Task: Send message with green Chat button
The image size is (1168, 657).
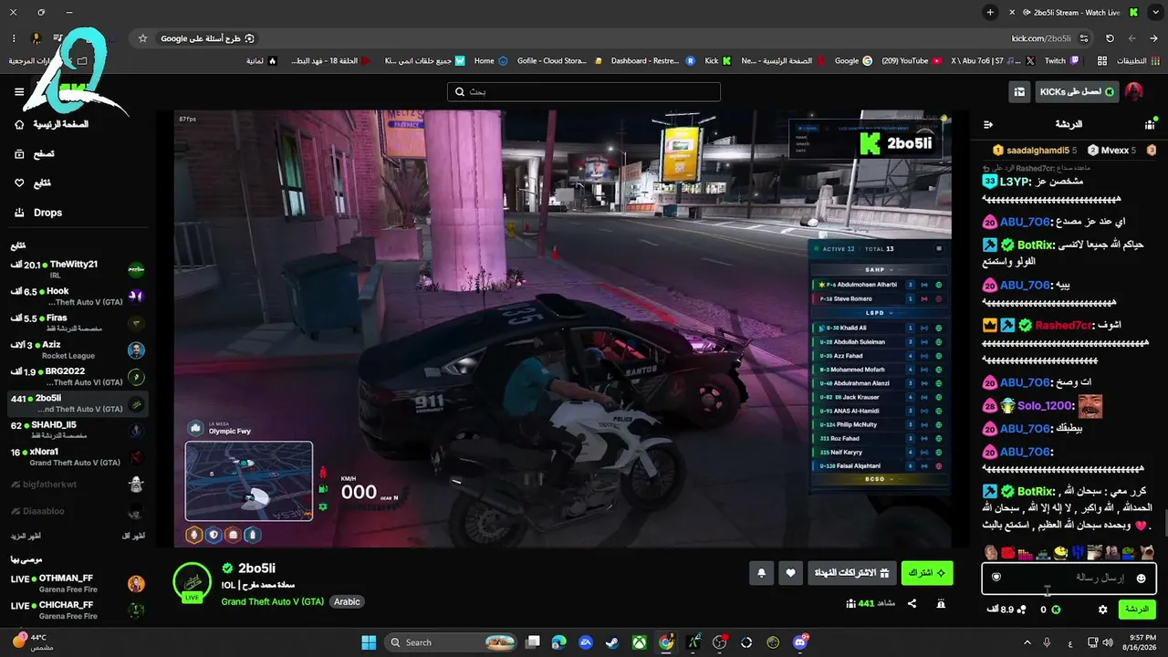Action: pyautogui.click(x=1137, y=610)
